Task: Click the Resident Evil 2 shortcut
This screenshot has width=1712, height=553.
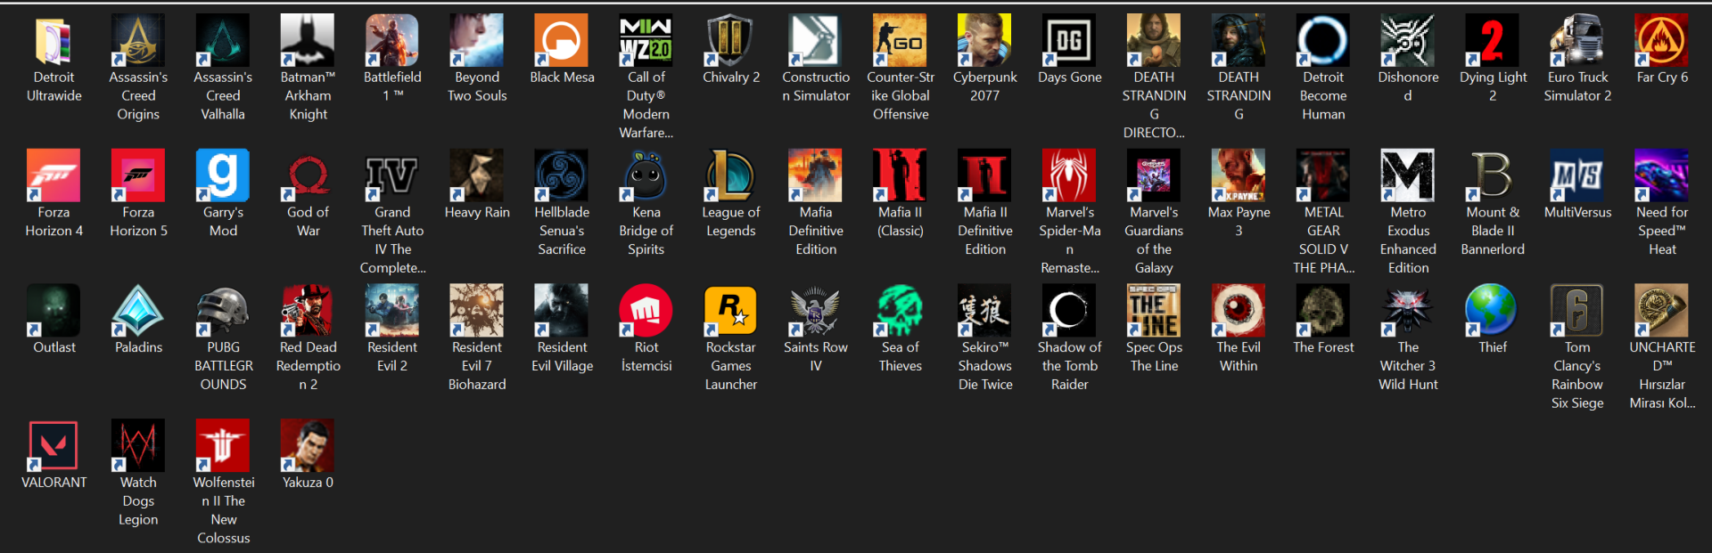Action: coord(392,311)
